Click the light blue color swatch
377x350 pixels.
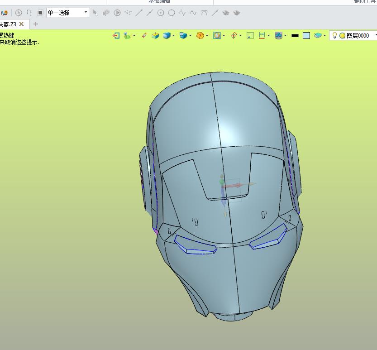click(306, 35)
